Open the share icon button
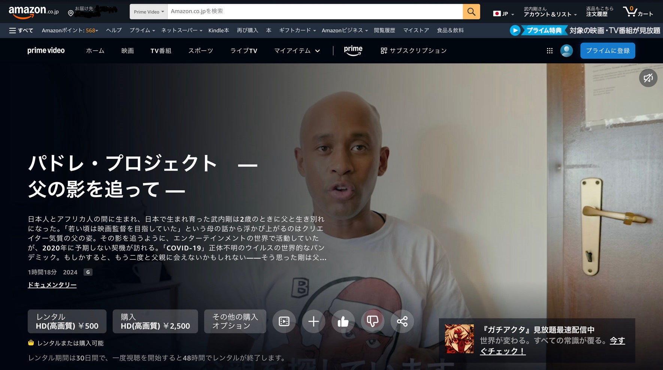The width and height of the screenshot is (663, 370). coord(402,321)
